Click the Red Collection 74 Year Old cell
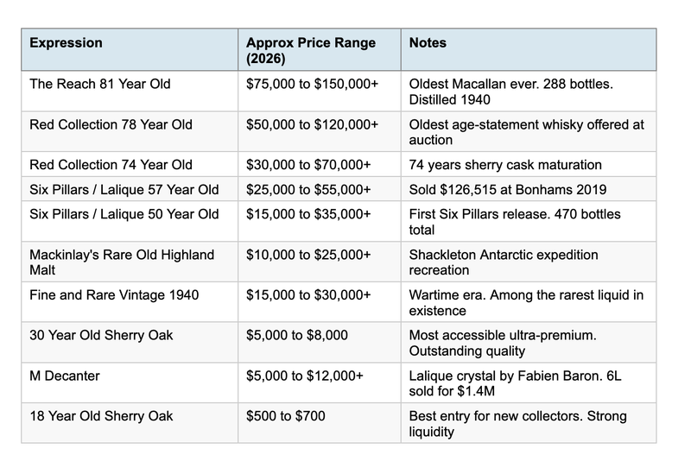The image size is (691, 474). point(111,164)
